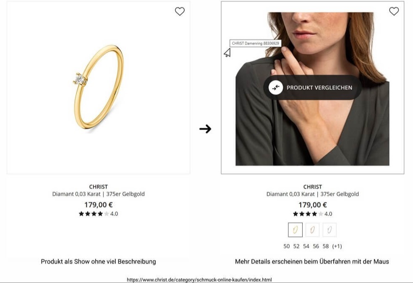This screenshot has height=283, width=413.
Task: Select the yellow gold ring variant swatch
Action: pos(295,230)
